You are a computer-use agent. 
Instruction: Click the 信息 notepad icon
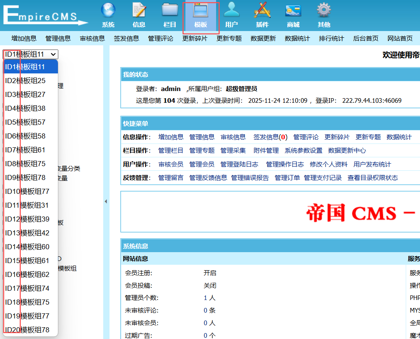click(x=139, y=10)
